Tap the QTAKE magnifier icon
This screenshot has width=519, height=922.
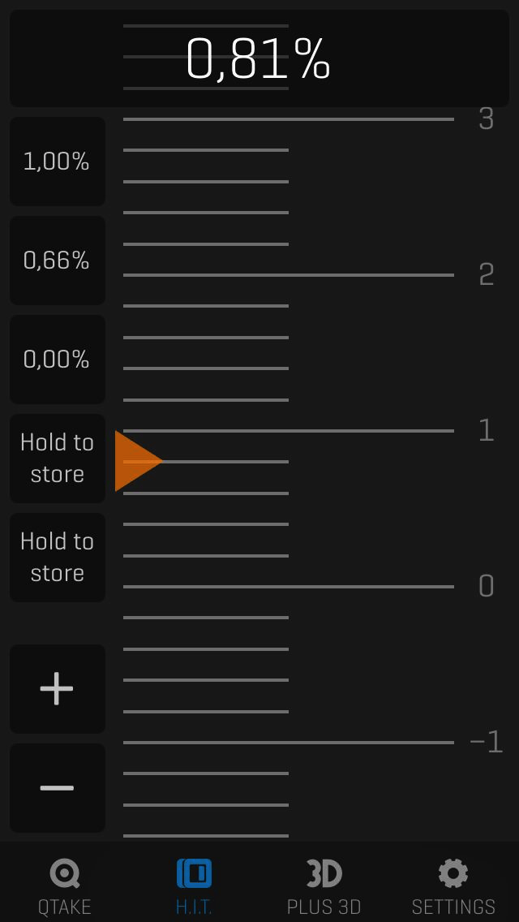tap(64, 873)
